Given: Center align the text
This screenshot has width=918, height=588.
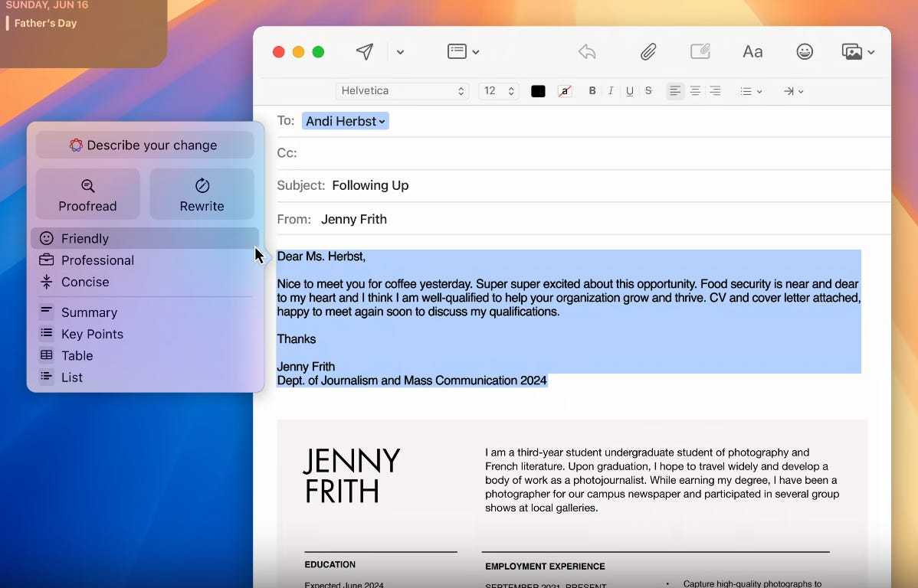Looking at the screenshot, I should coord(695,90).
